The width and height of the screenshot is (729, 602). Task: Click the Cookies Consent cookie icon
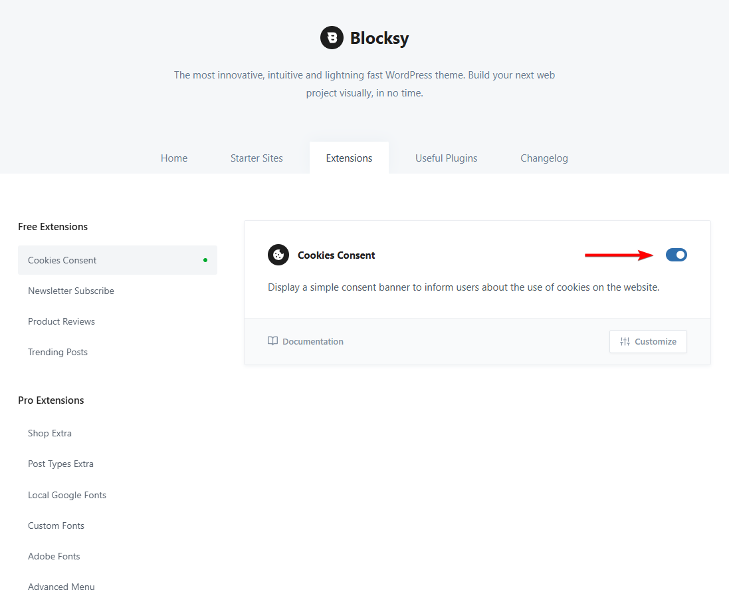point(278,255)
